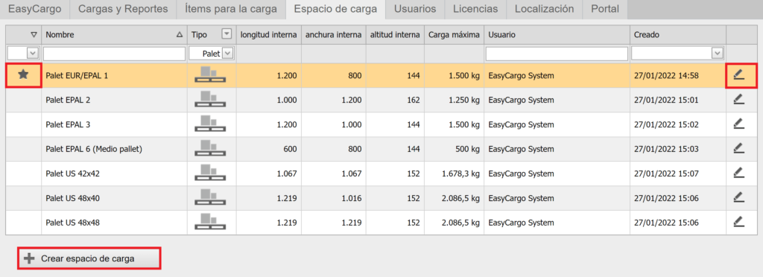This screenshot has height=277, width=763.
Task: Click the edit pencil for Palet EUR/EPAL 1
Action: [738, 75]
